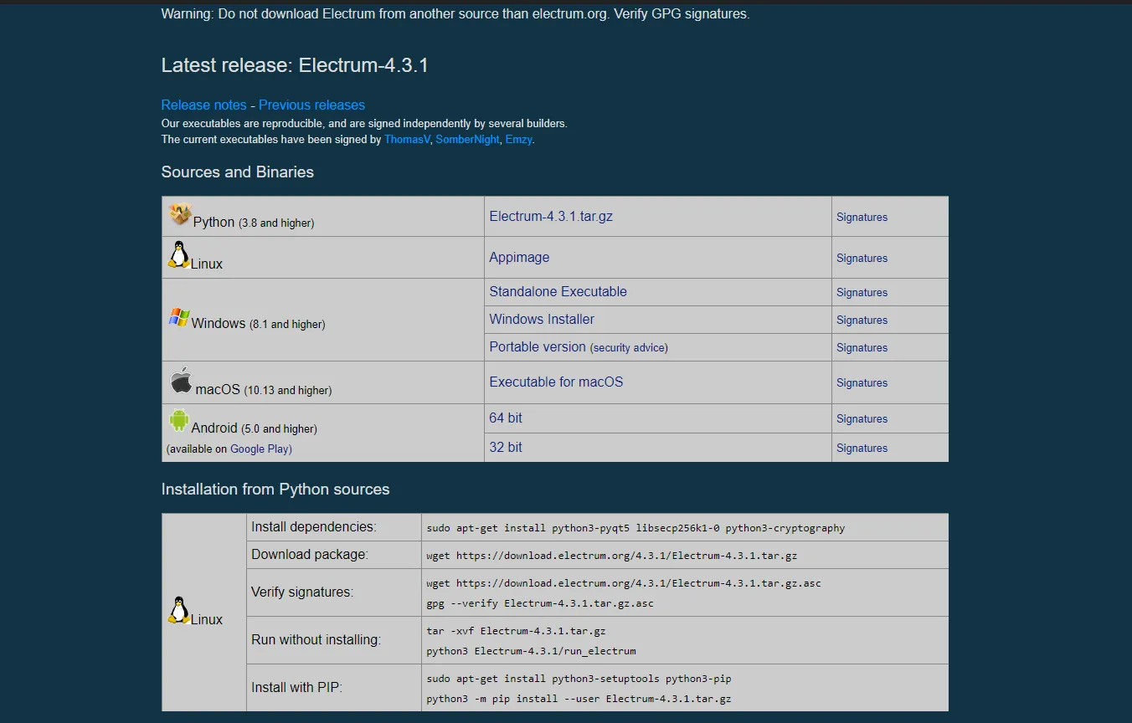
Task: Click the 'Sources and Binaries' heading
Action: click(238, 172)
